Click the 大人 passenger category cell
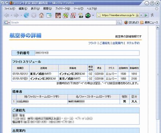161x133 pixels. tap(134, 102)
